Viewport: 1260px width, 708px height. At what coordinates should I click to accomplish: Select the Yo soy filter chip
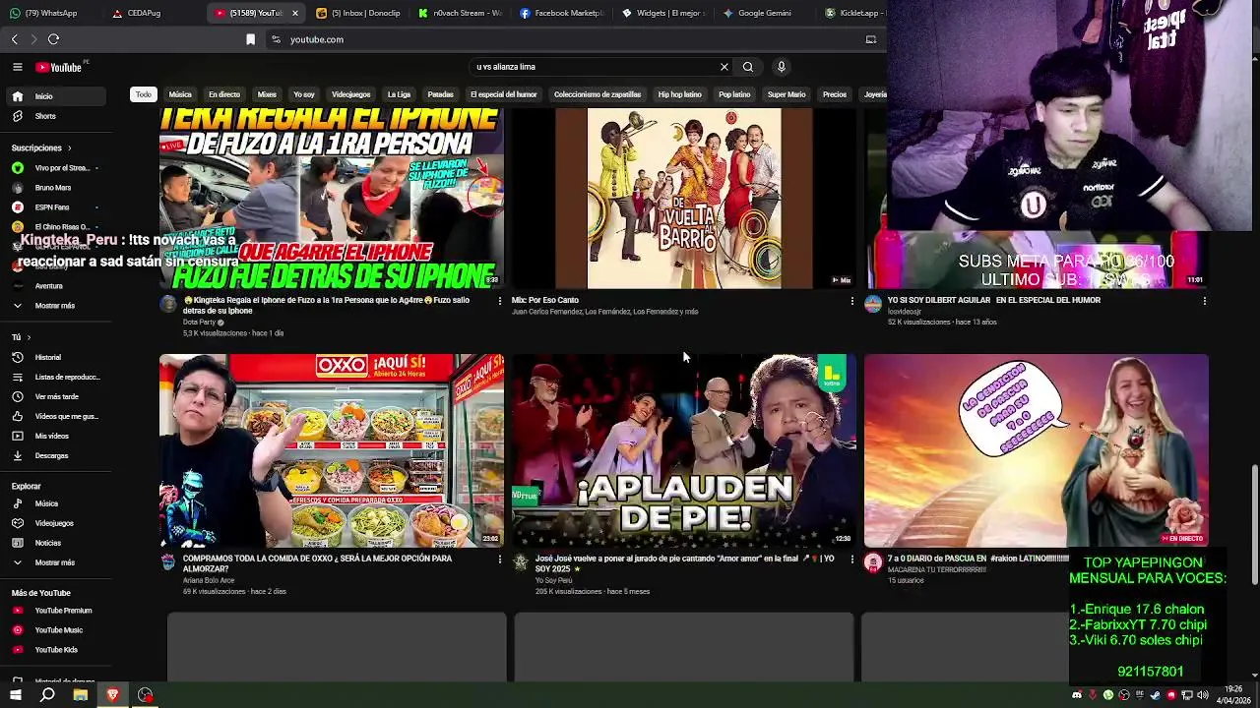(304, 94)
